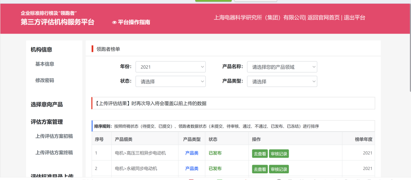The height and width of the screenshot is (180, 411).
Task: Select 选择意向产品 sidebar item
Action: (x=47, y=105)
